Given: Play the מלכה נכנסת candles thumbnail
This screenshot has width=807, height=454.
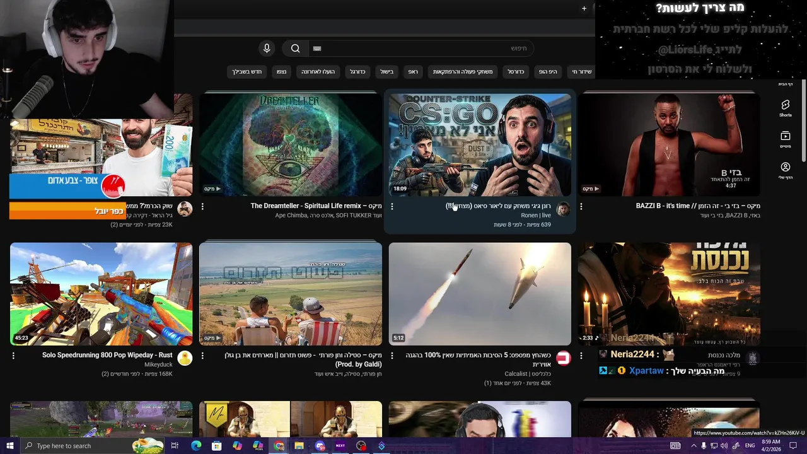Looking at the screenshot, I should point(669,294).
